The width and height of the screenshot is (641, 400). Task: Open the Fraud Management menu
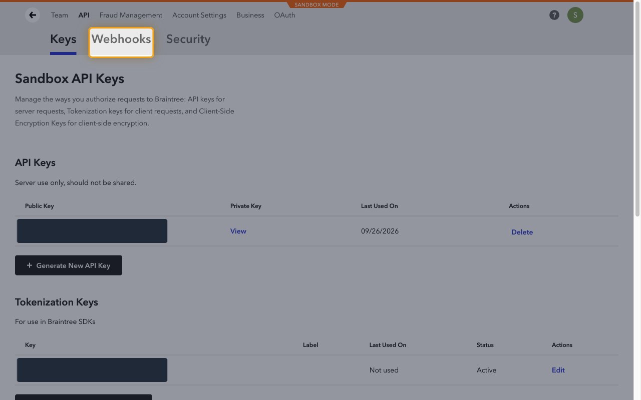point(131,15)
